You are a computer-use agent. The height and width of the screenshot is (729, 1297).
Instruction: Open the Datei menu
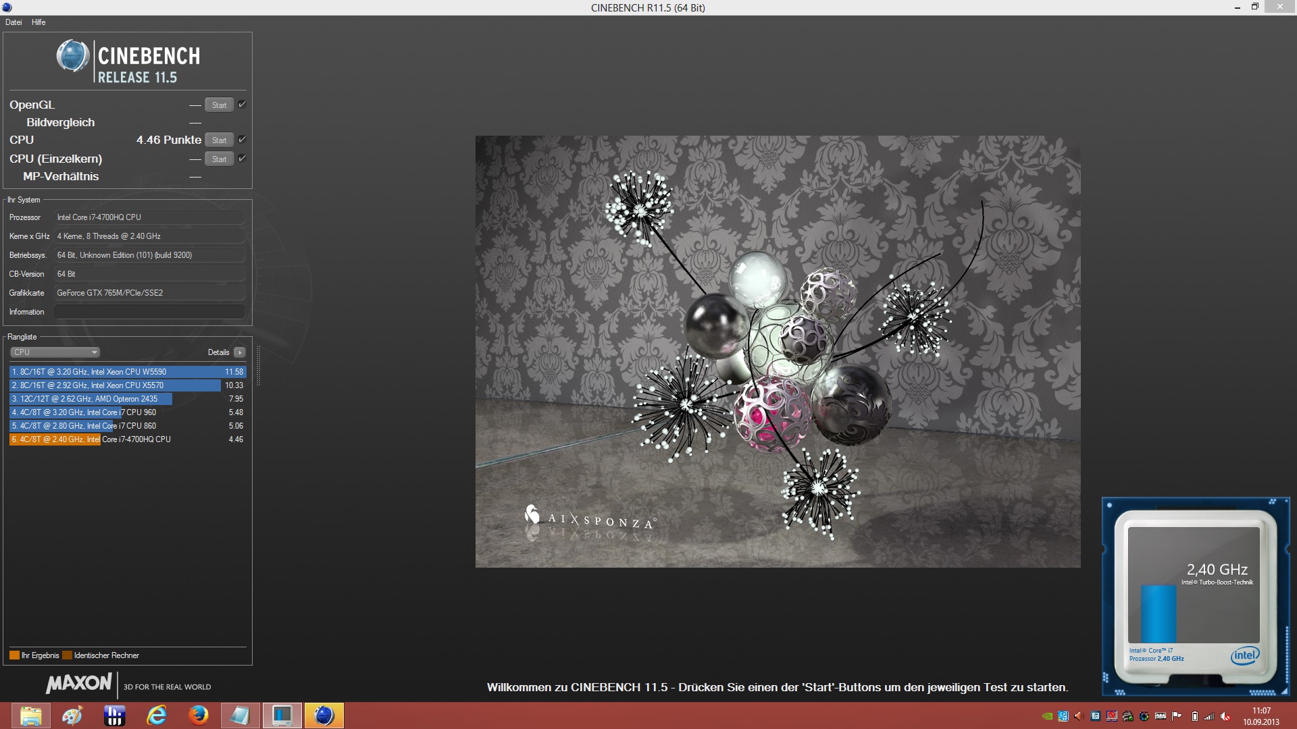[14, 22]
